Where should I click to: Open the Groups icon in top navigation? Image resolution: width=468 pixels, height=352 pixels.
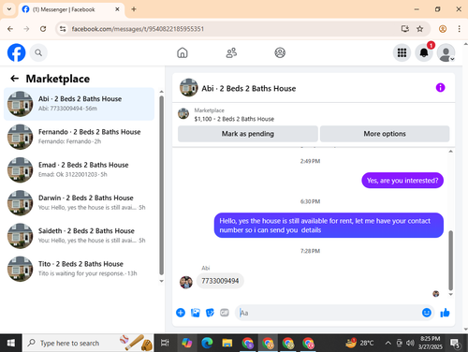click(x=280, y=52)
